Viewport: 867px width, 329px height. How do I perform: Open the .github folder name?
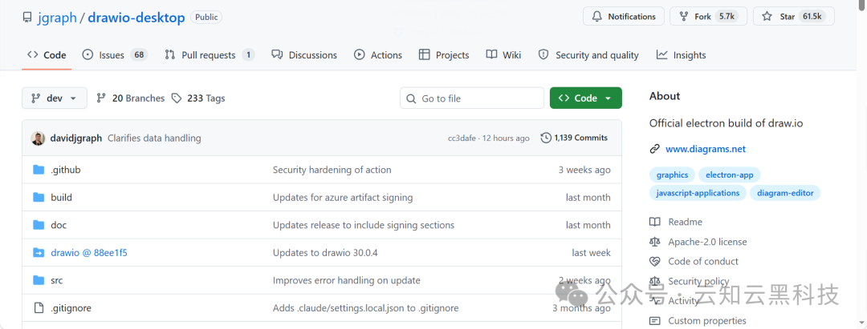point(66,170)
